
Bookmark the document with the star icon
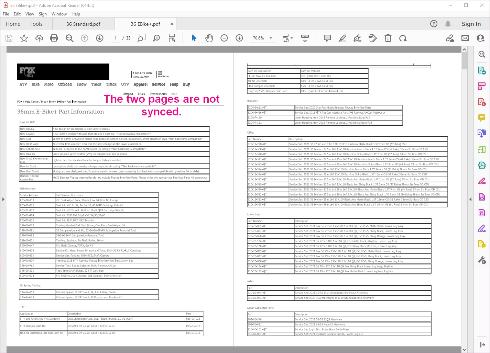click(x=24, y=38)
